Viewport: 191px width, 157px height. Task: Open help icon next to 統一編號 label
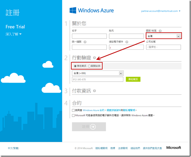tap(85, 42)
